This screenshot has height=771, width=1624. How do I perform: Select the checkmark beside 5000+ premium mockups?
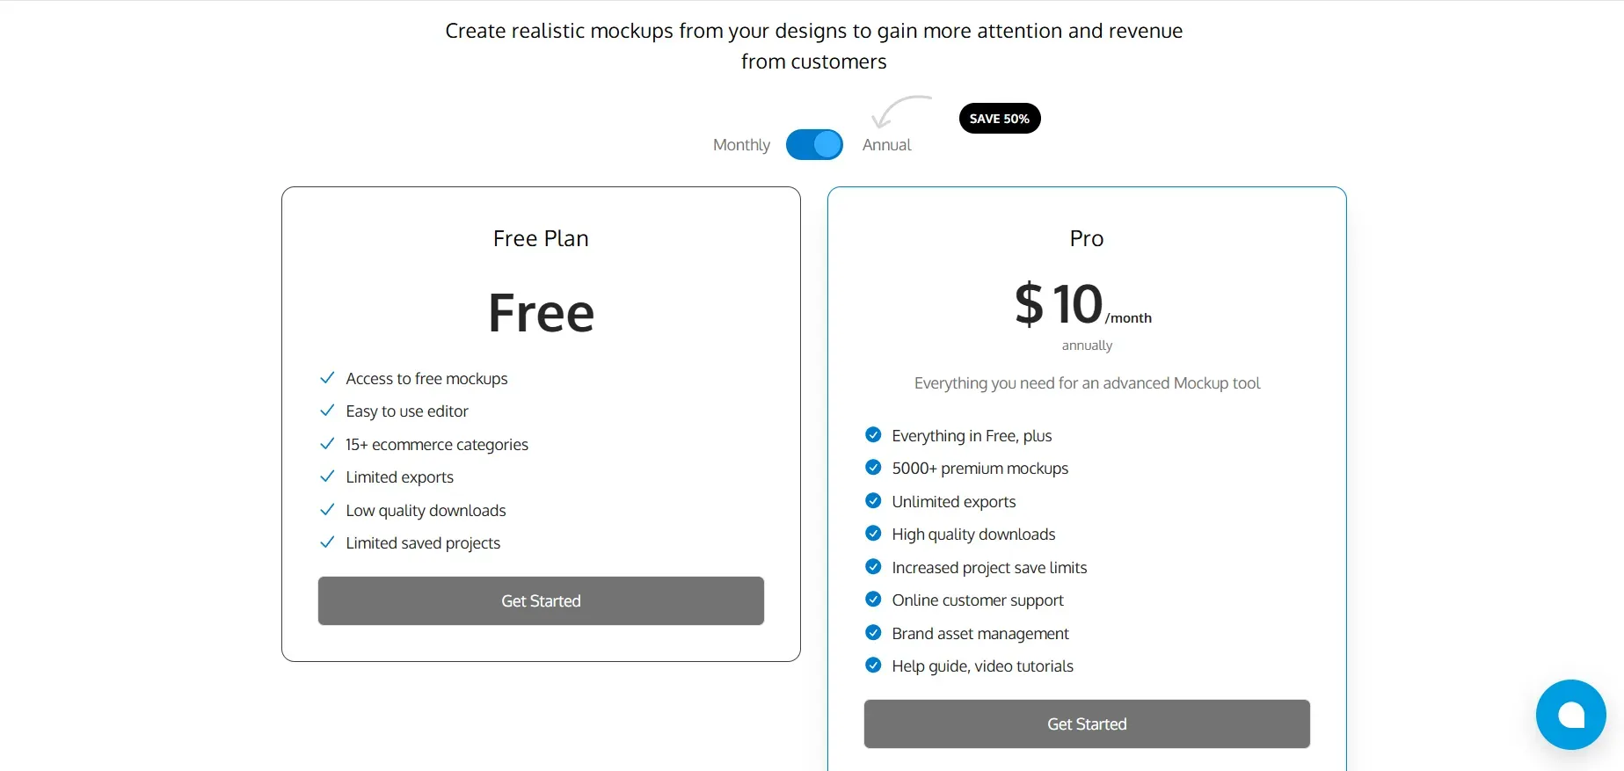[873, 467]
